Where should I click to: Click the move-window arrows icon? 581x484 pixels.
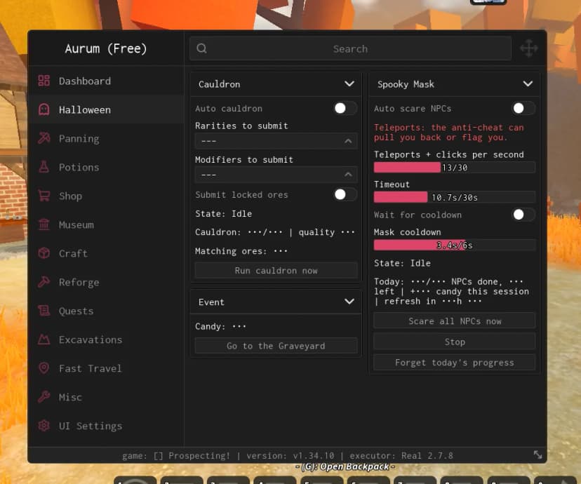point(529,48)
